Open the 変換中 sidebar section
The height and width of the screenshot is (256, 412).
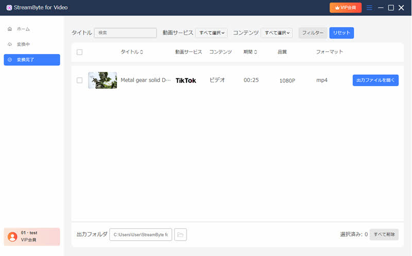pos(32,44)
